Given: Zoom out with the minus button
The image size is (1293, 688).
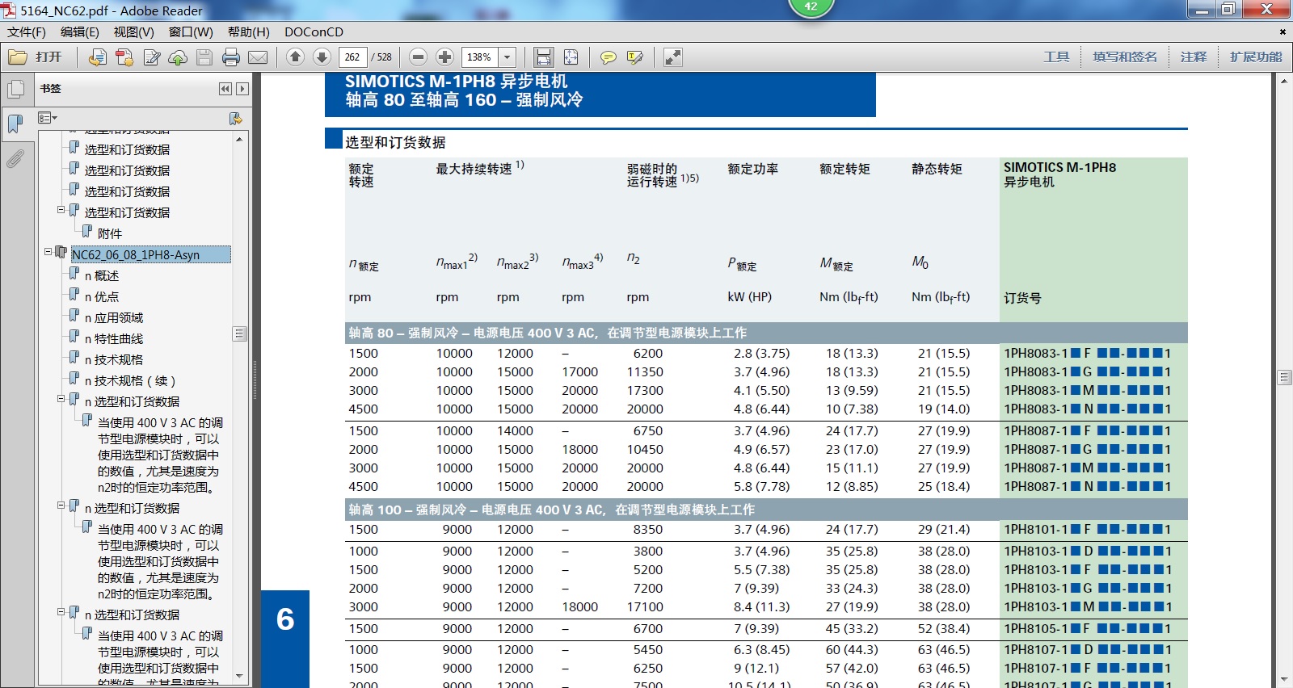Looking at the screenshot, I should coord(418,57).
